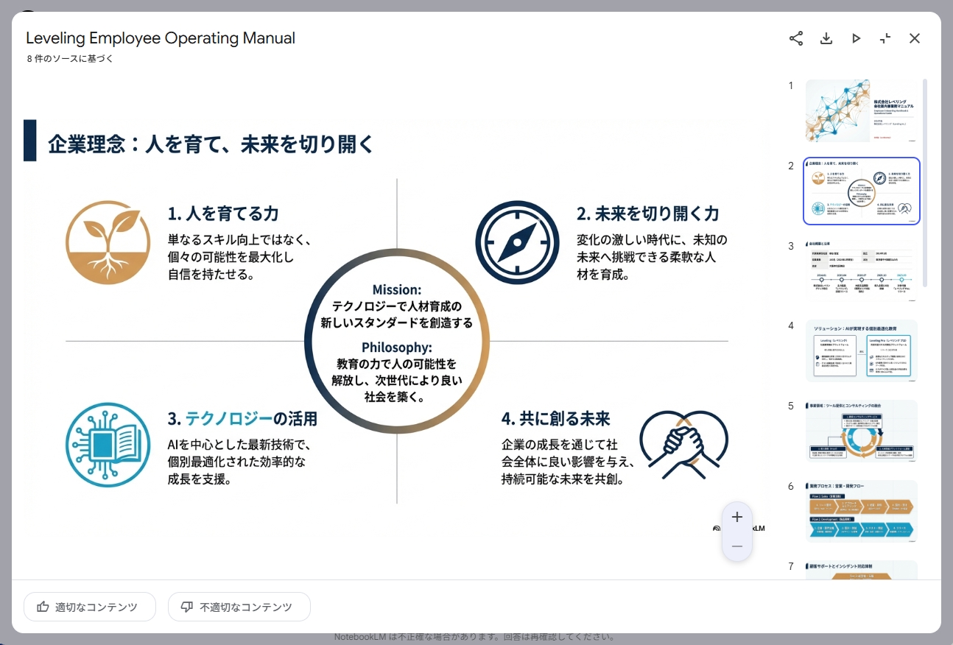Click the "Mission:" label in the circle
Image resolution: width=953 pixels, height=645 pixels.
click(397, 290)
